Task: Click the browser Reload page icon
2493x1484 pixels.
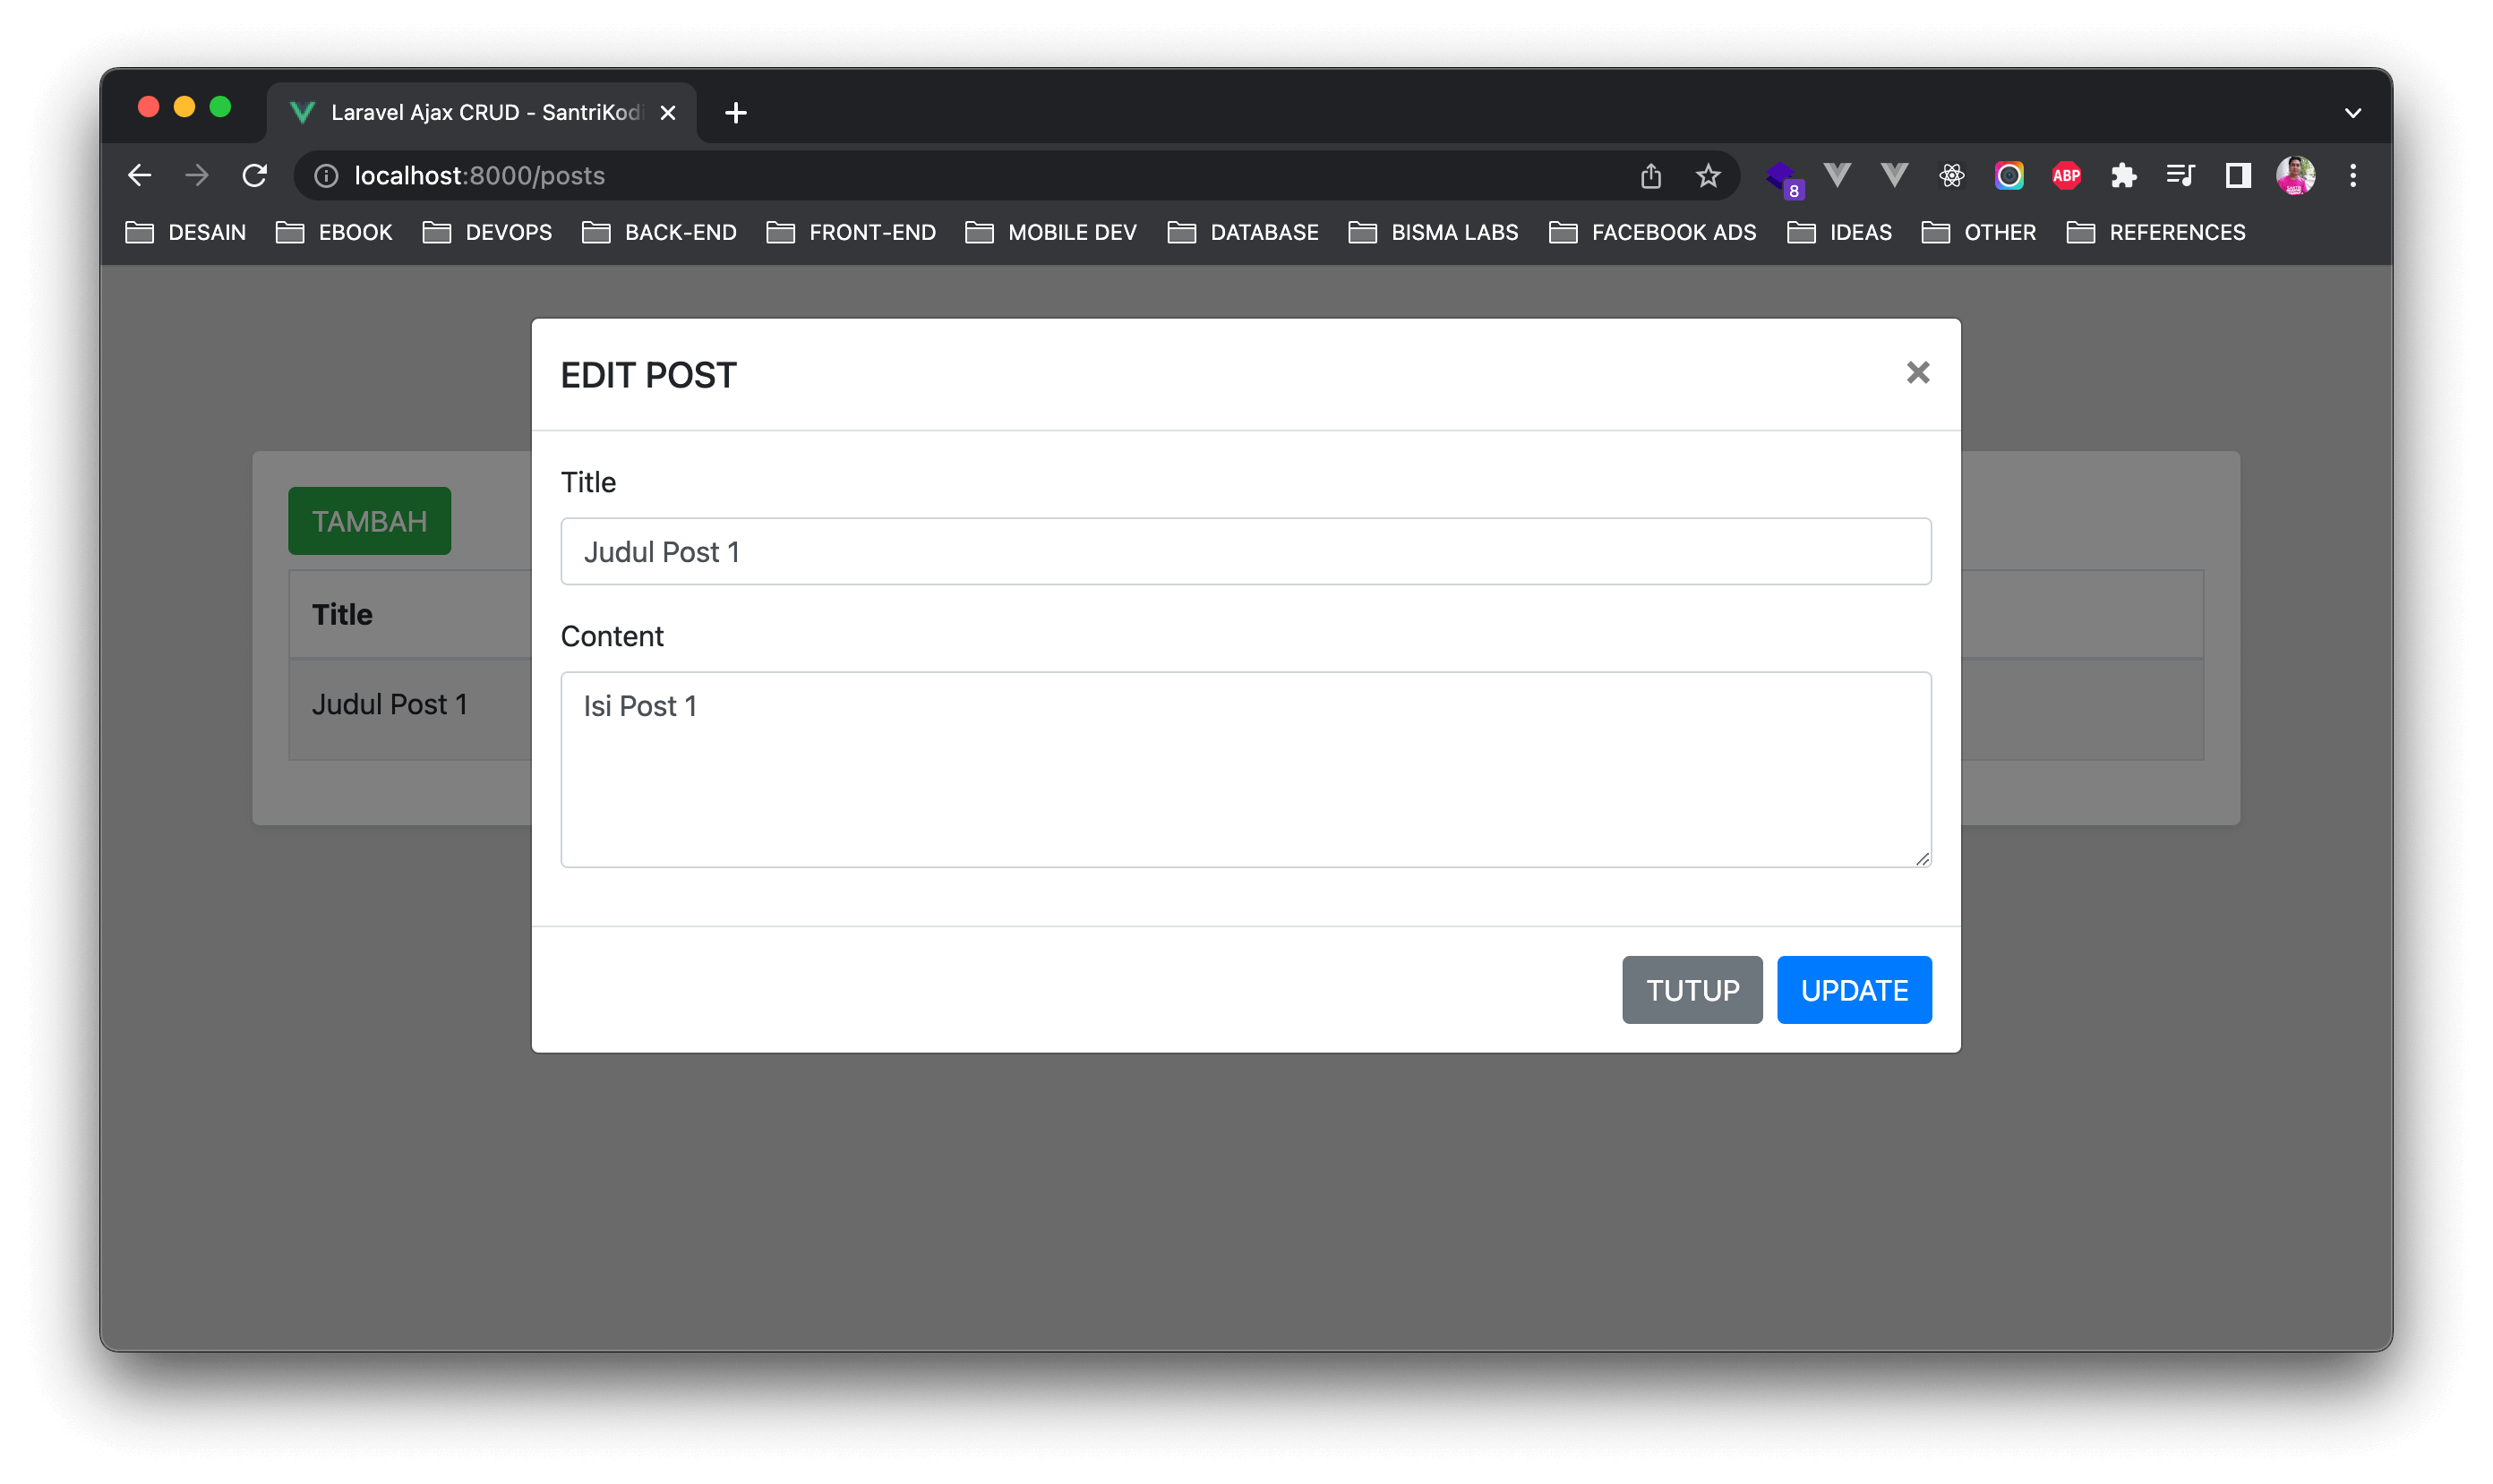Action: [255, 176]
